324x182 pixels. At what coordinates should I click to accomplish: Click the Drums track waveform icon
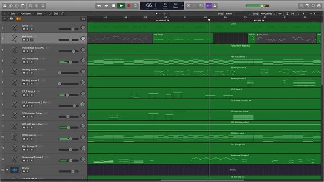(x=14, y=170)
